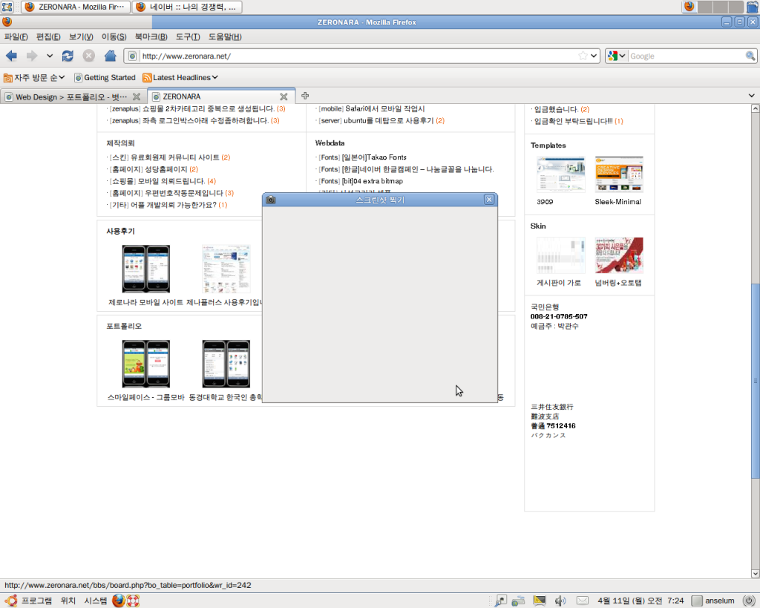The image size is (760, 608).
Task: Reload the current page
Action: click(68, 56)
